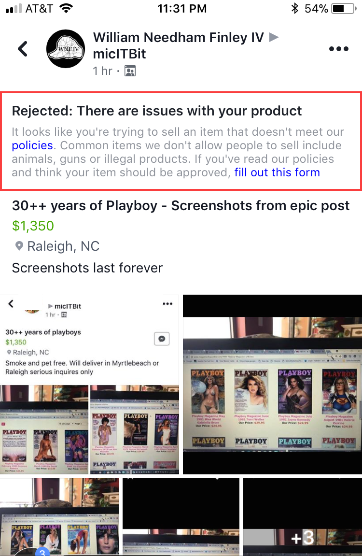The image size is (362, 556).
Task: Open the screenshot thumbnail of original listing
Action: pos(89,385)
